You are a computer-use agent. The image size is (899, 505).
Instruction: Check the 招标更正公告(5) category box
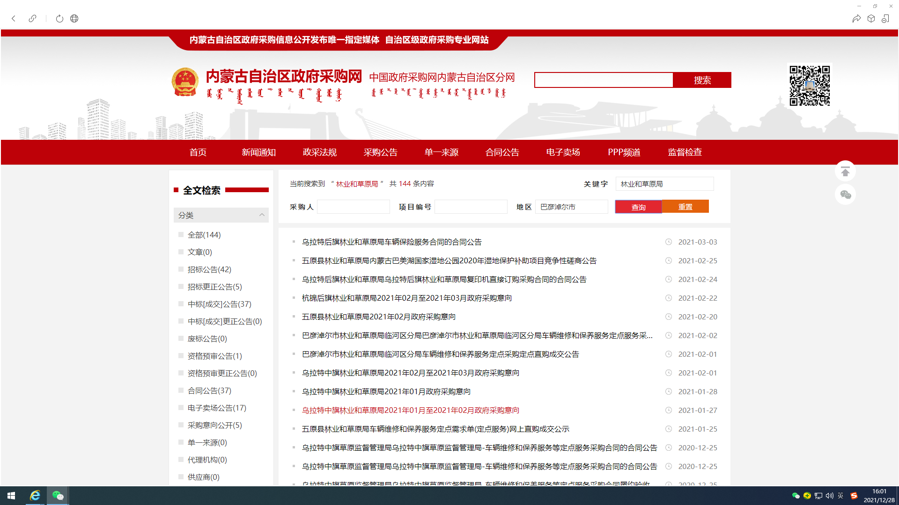coord(181,287)
